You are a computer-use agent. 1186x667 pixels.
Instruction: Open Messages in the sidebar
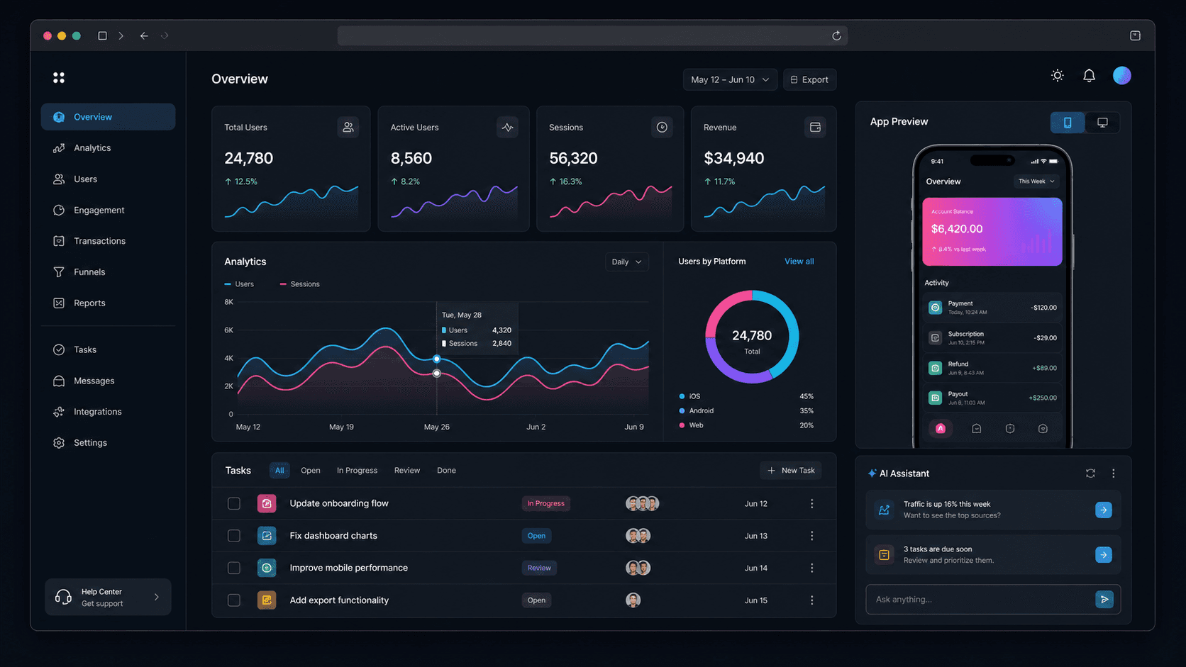click(108, 381)
